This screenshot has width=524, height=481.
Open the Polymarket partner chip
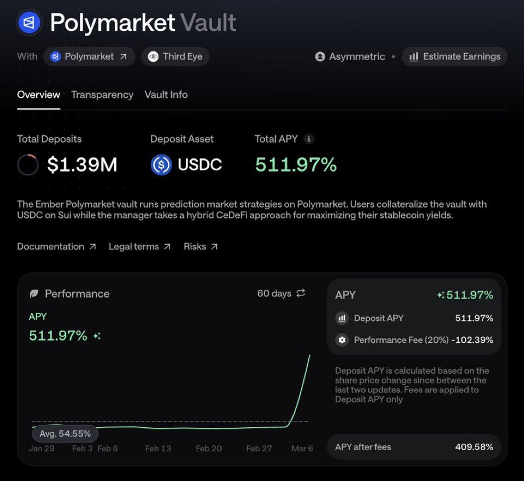tap(89, 56)
